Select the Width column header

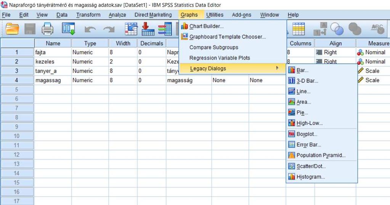(x=123, y=44)
